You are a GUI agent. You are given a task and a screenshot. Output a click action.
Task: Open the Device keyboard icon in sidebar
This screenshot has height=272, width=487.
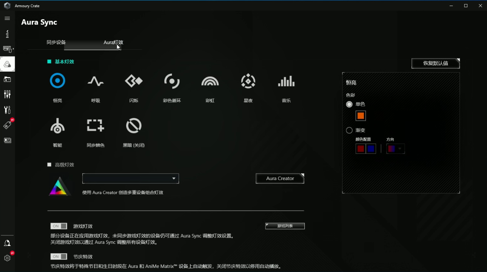click(8, 49)
